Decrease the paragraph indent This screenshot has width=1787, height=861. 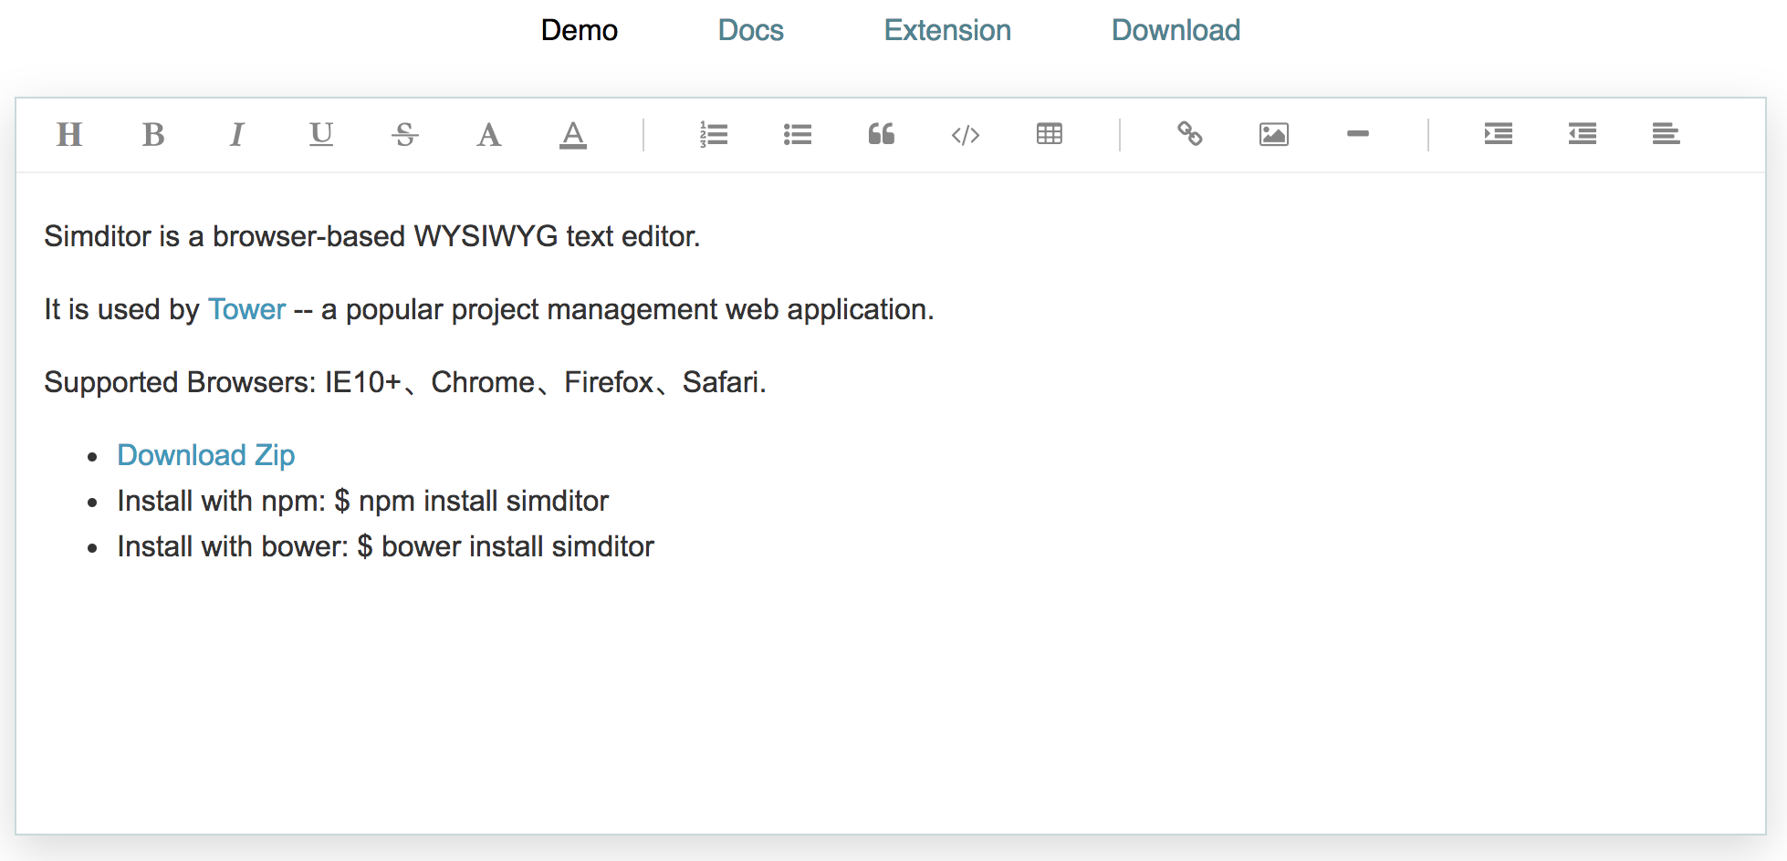pyautogui.click(x=1583, y=135)
